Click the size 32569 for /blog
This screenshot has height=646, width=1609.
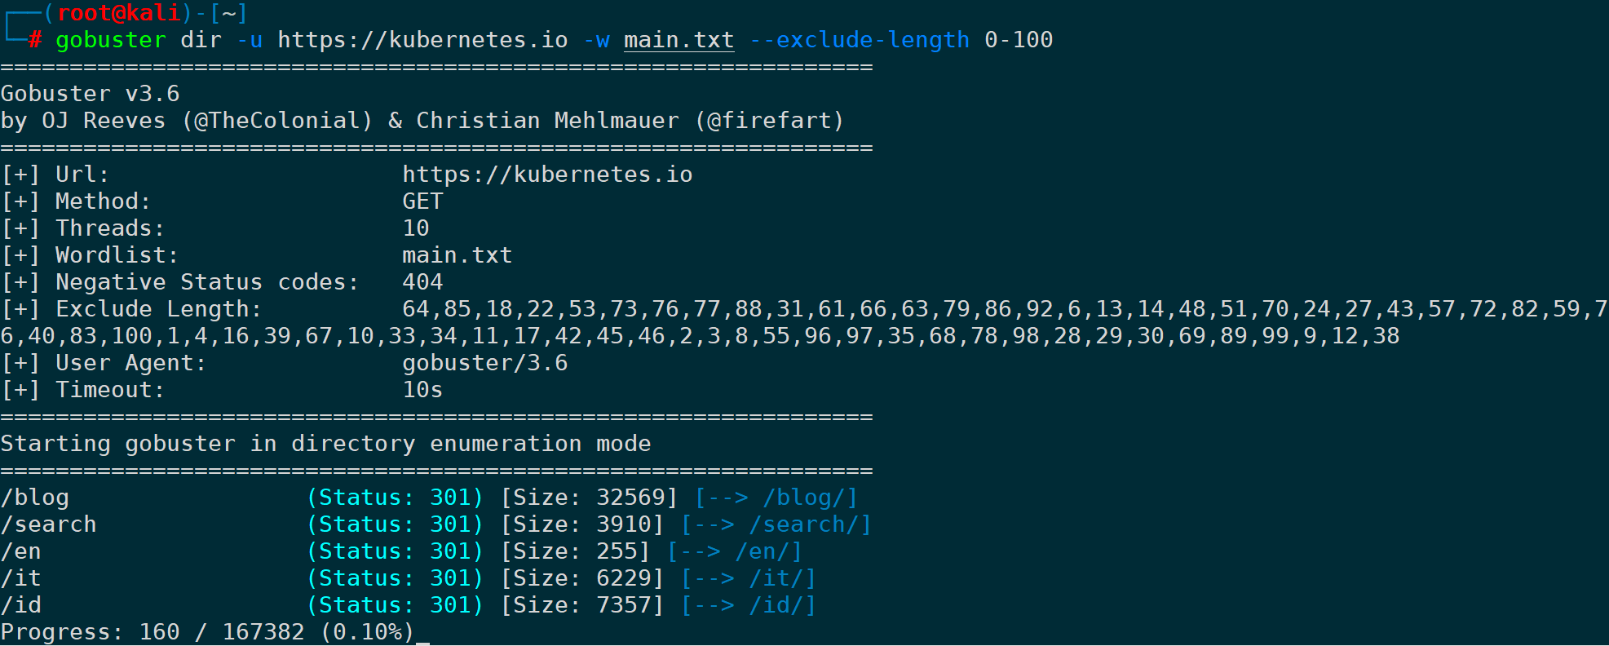click(630, 498)
